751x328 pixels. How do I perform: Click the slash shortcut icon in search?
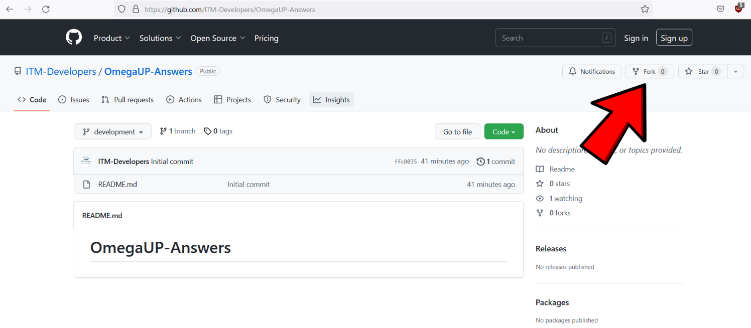coord(606,38)
